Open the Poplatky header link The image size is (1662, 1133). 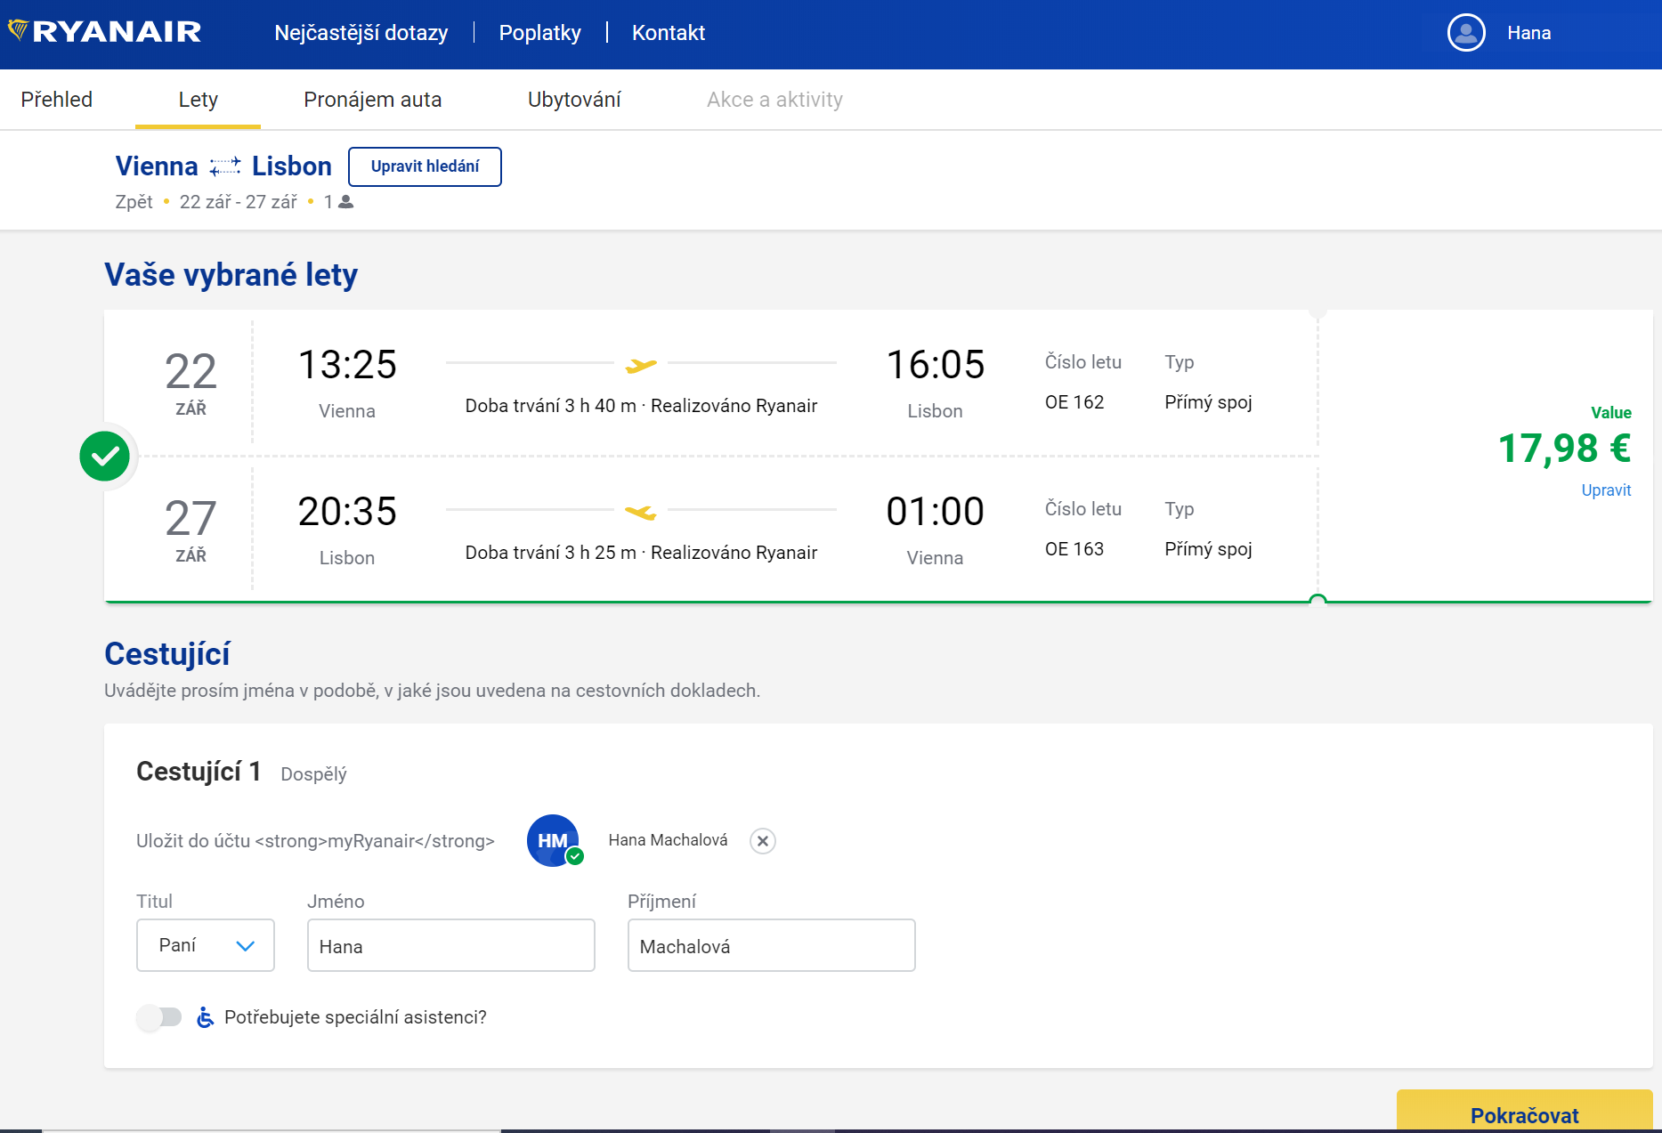tap(540, 33)
